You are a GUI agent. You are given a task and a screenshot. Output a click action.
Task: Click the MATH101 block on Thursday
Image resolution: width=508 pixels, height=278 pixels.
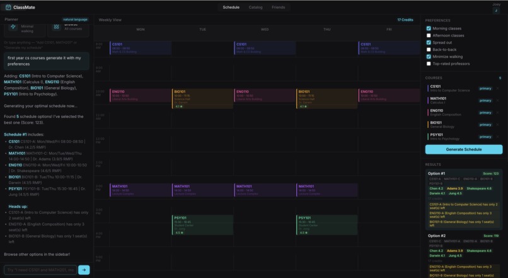click(327, 190)
